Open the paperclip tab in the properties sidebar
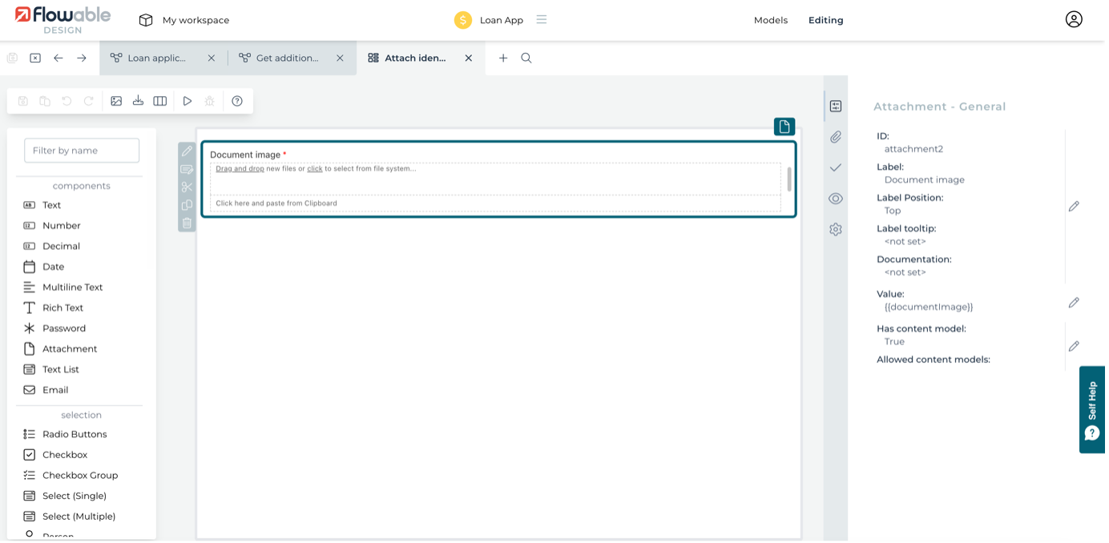 836,137
